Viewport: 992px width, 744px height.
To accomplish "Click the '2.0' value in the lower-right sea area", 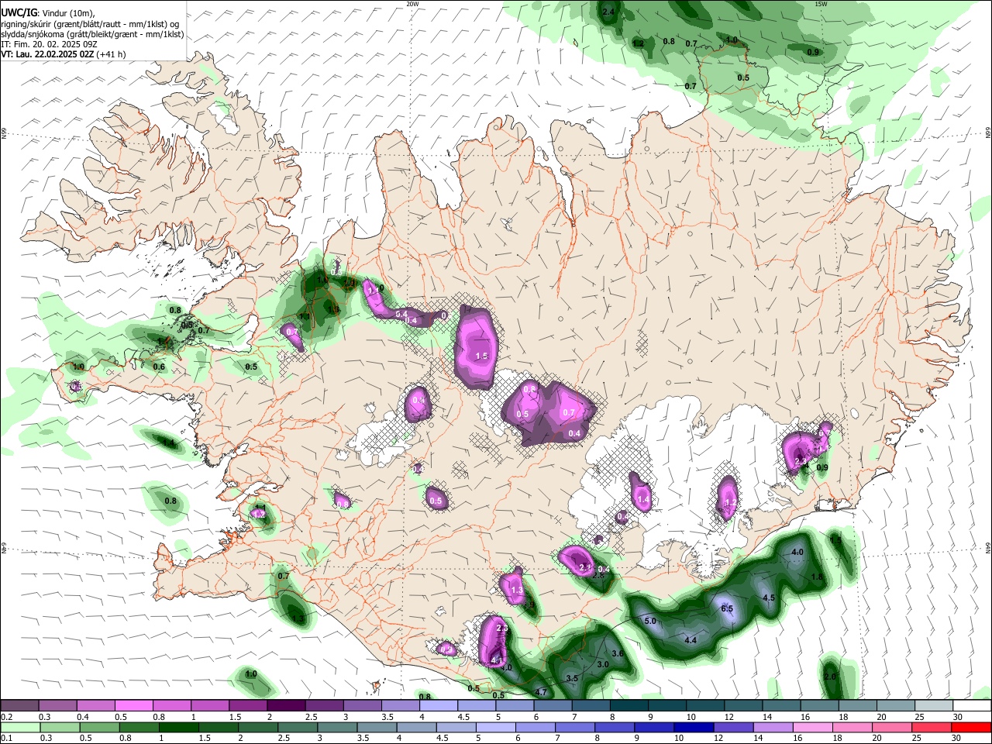I will [x=830, y=677].
